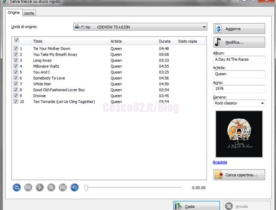Screen dimensions: 276x210
Task: Follow the Acquista link
Action: point(220,162)
